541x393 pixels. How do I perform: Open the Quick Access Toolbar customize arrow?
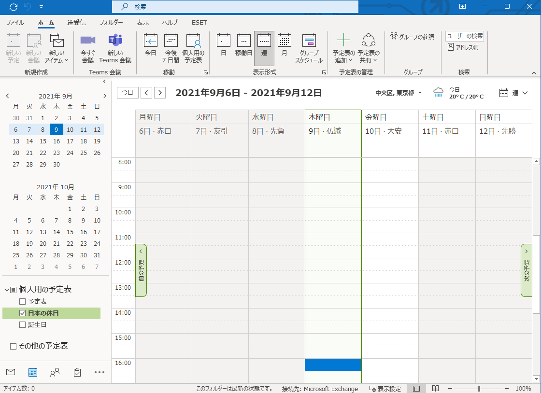click(x=42, y=7)
